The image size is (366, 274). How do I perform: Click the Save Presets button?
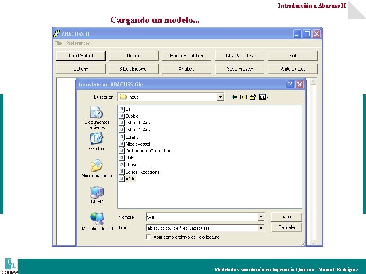pyautogui.click(x=239, y=68)
